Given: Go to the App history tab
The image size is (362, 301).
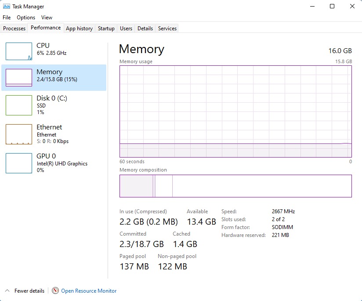Looking at the screenshot, I should click(79, 29).
